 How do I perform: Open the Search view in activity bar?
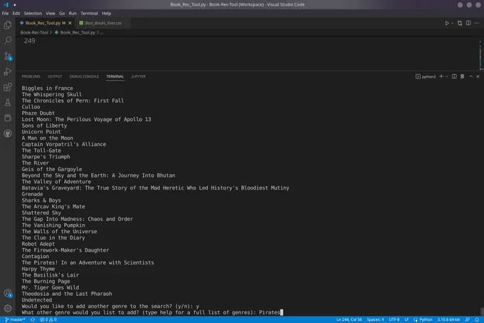(x=8, y=41)
